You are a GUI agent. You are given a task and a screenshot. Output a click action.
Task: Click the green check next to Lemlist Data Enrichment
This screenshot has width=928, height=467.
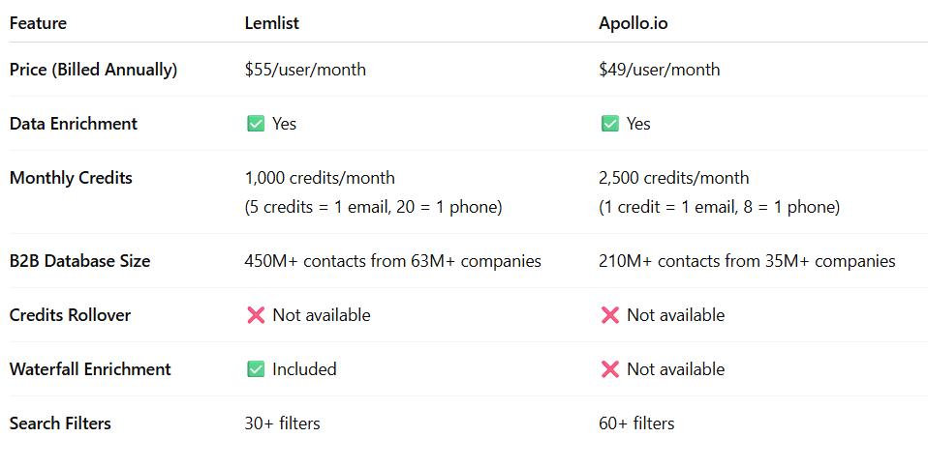256,124
